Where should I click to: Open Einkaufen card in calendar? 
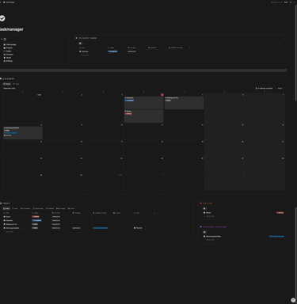click(x=143, y=103)
